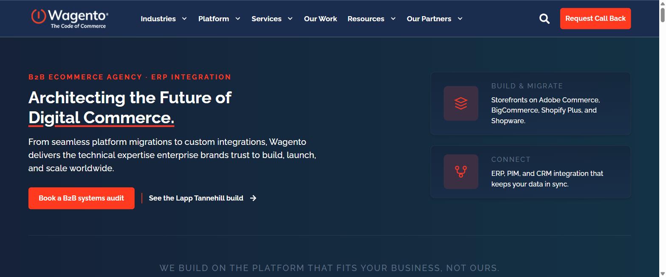
Task: Click the Architecting the Future headline
Action: [130, 107]
